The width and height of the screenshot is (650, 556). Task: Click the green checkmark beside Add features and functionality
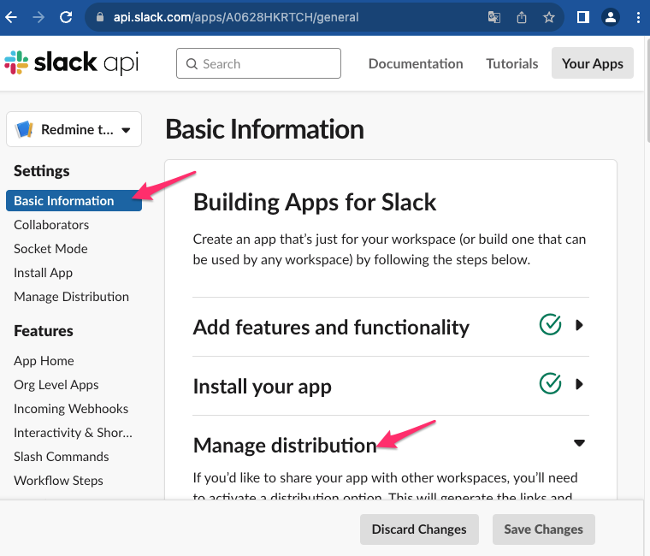[x=550, y=325]
